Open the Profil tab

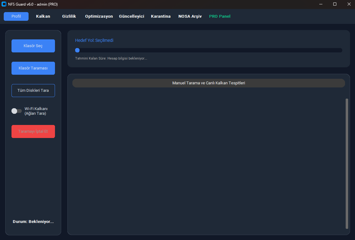[16, 16]
